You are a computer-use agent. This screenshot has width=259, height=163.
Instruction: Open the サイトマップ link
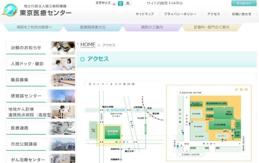point(145,14)
